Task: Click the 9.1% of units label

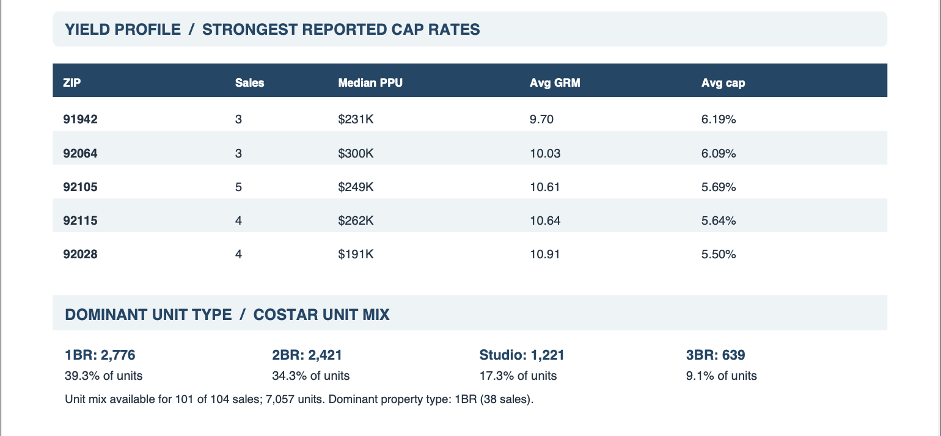Action: point(722,376)
